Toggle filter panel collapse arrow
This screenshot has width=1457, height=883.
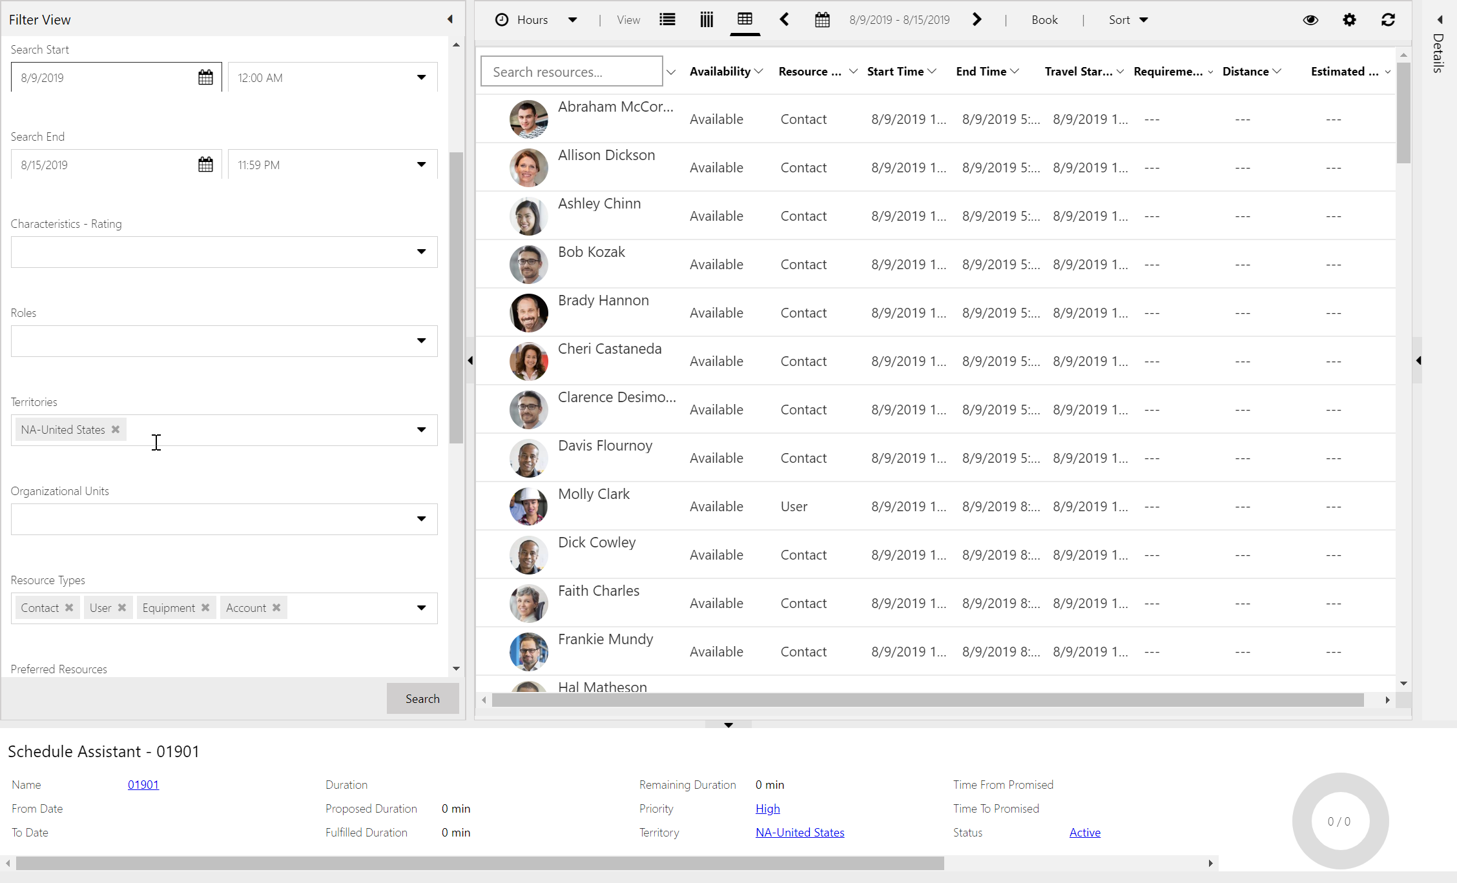point(449,19)
